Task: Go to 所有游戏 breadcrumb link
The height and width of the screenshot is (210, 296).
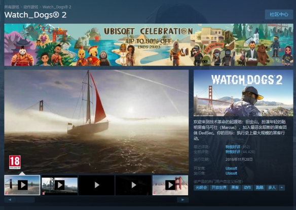Action: pos(12,7)
